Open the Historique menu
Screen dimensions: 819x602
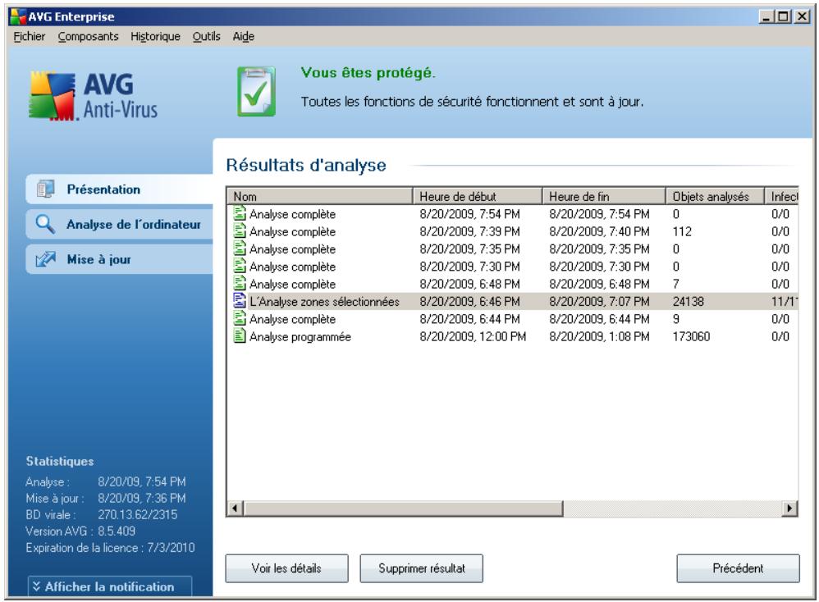pos(155,37)
